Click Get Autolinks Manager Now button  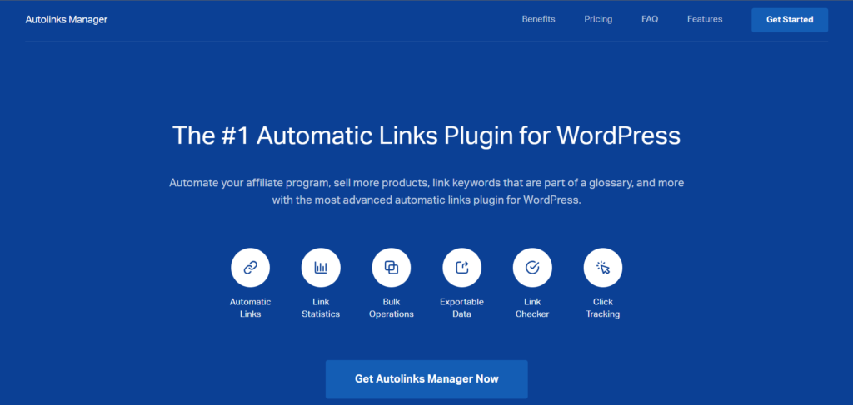click(x=426, y=379)
